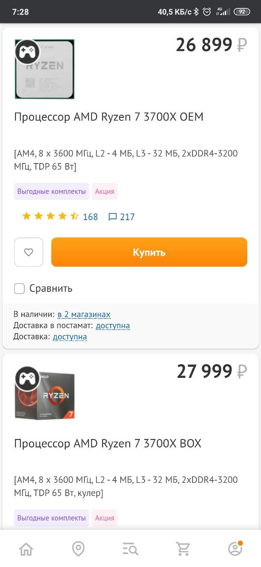This screenshot has width=261, height=567.
Task: Open the catalog search icon
Action: (130, 549)
